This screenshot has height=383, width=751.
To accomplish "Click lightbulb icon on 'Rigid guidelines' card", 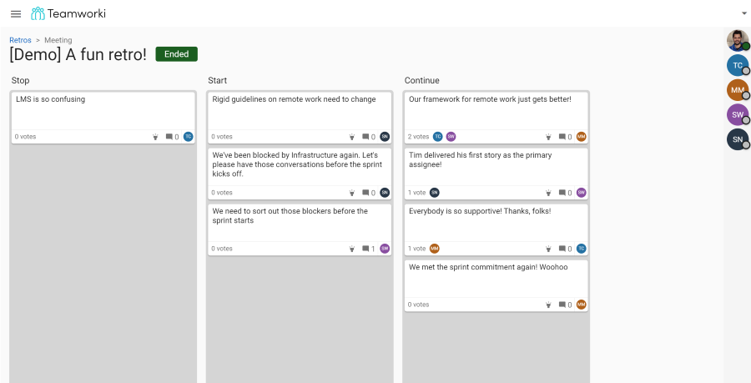I will 351,137.
